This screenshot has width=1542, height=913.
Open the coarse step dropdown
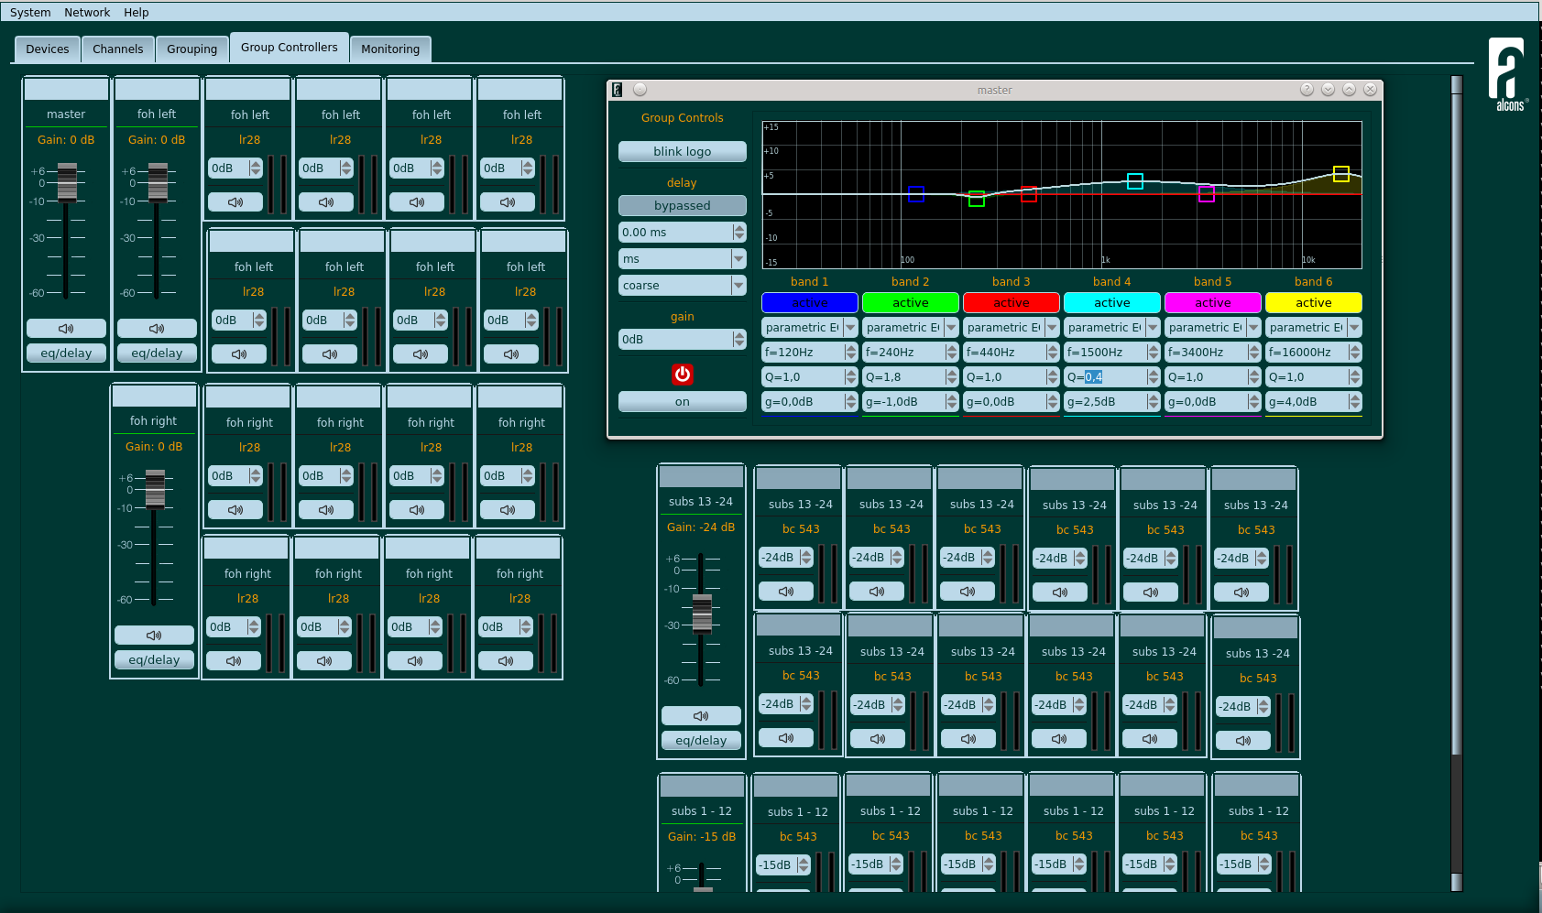(683, 286)
